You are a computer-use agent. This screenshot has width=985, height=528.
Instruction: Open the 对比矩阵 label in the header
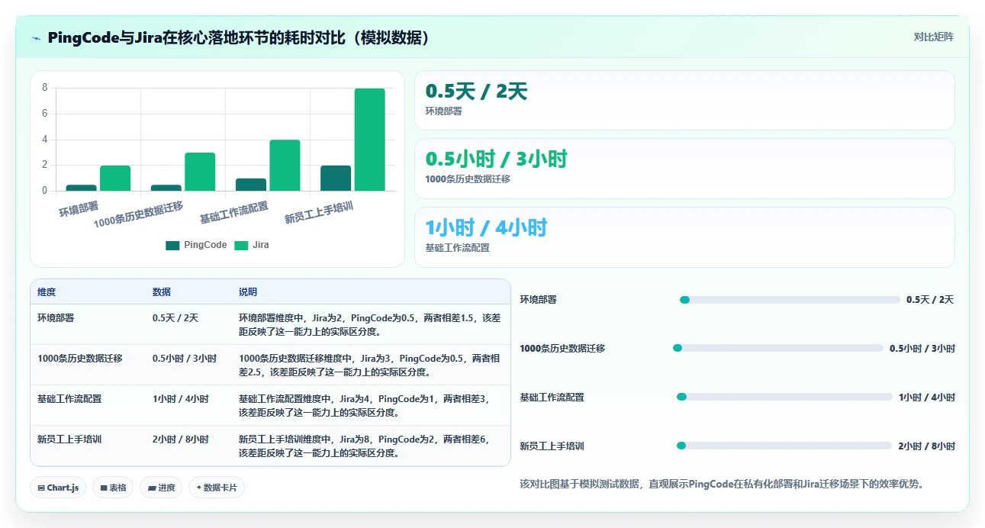pyautogui.click(x=933, y=37)
